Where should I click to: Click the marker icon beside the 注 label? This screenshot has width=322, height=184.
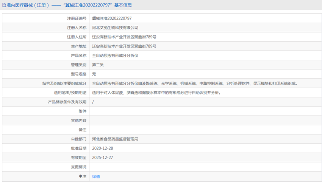click(80, 176)
